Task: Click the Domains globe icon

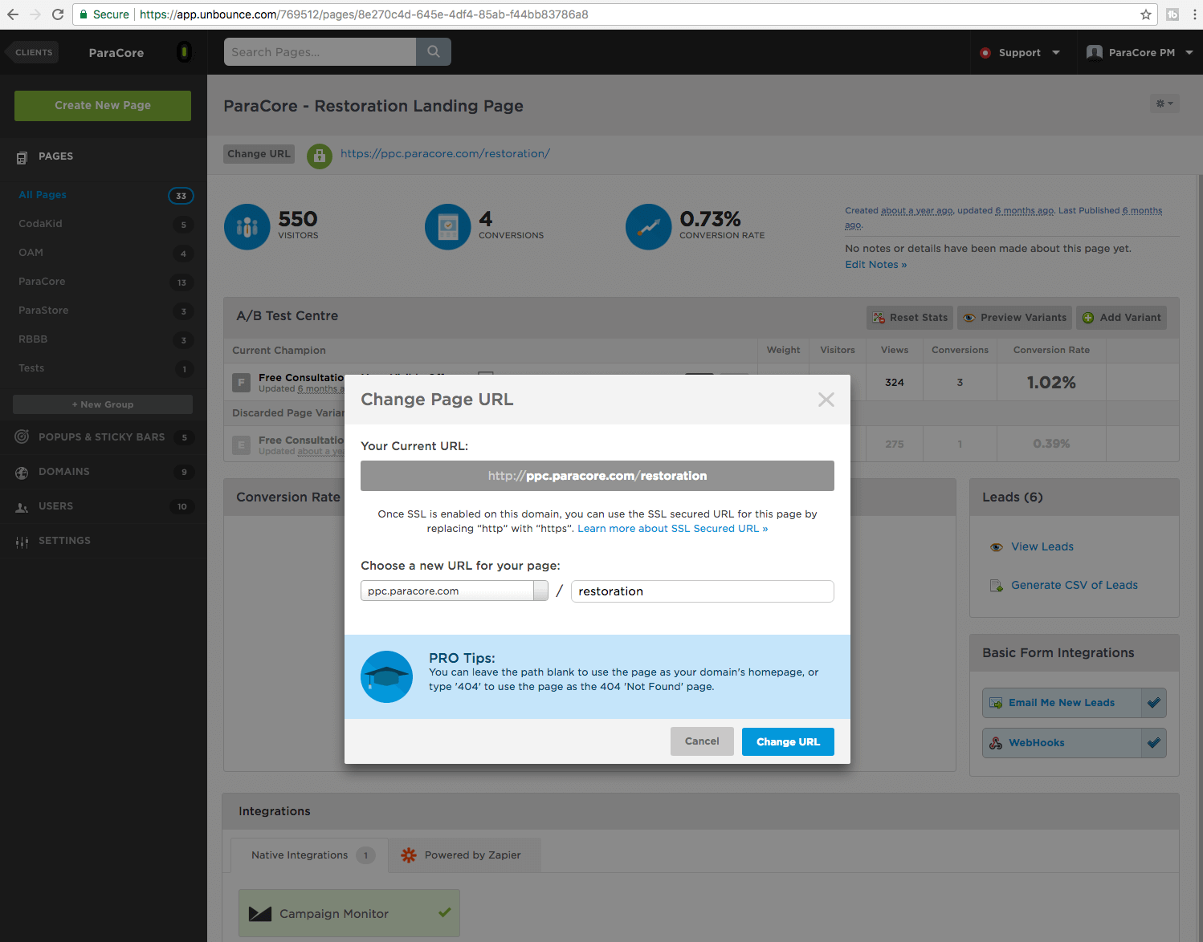Action: [x=22, y=473]
